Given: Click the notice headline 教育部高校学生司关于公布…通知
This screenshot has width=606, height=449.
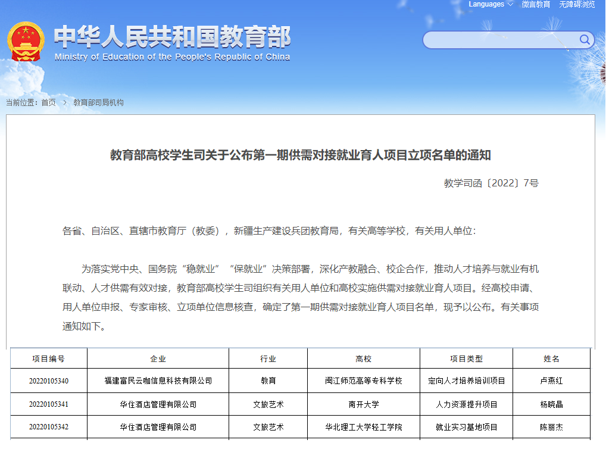Looking at the screenshot, I should coord(300,155).
